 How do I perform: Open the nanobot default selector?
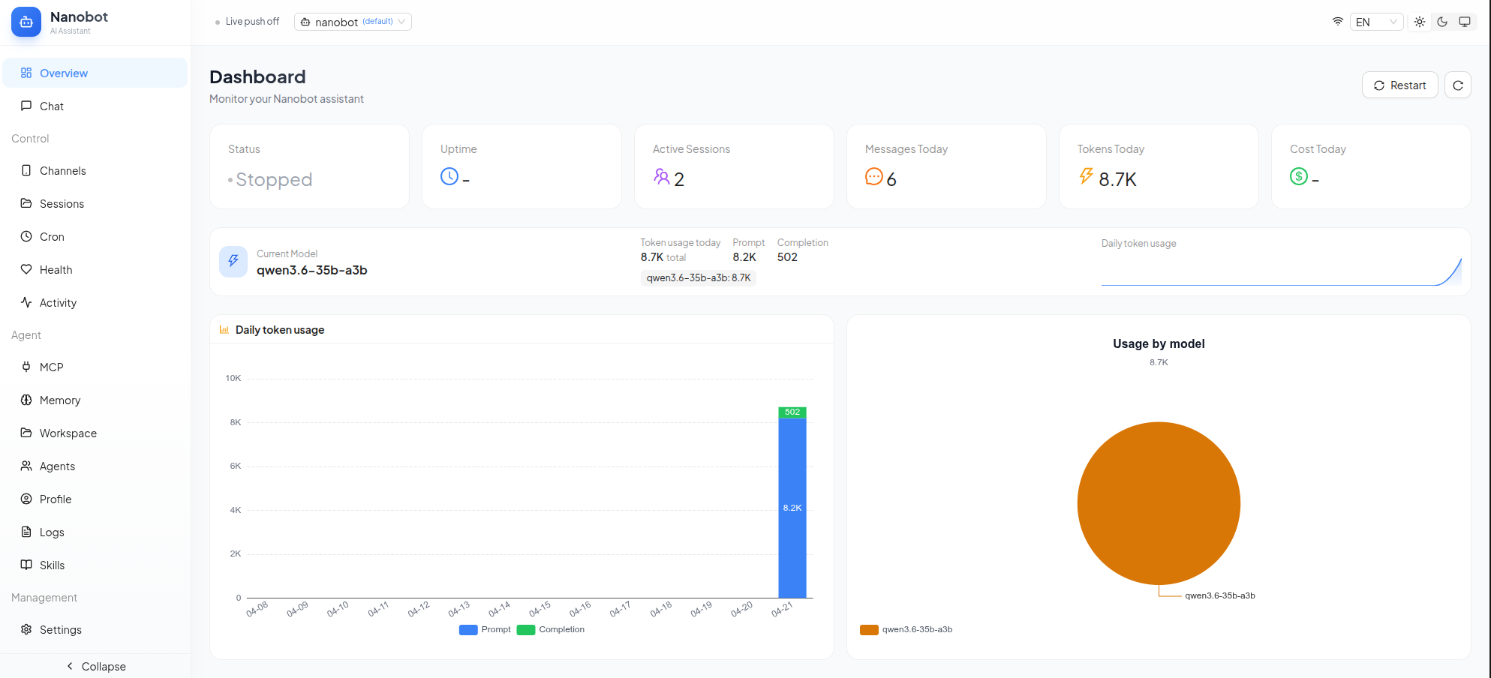[x=353, y=22]
